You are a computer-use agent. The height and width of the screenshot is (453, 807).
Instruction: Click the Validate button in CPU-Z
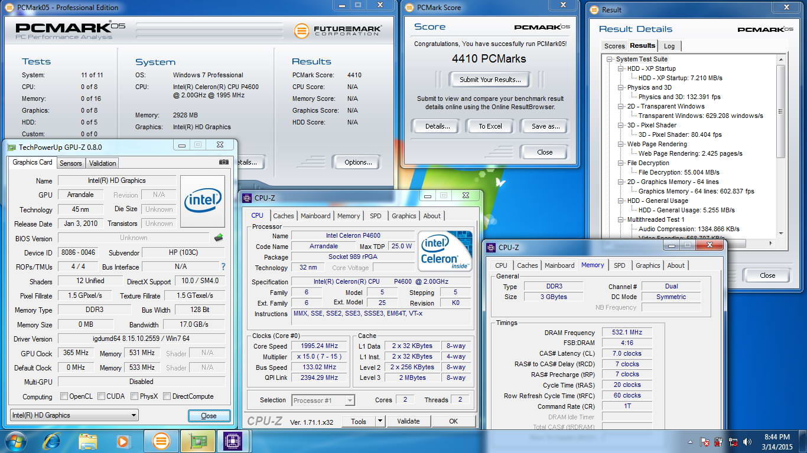(408, 421)
